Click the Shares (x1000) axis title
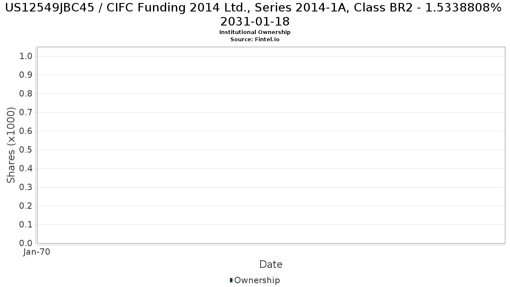Viewport: 510px width, 287px height. [11, 145]
